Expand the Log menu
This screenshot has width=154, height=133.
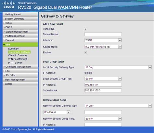click(x=20, y=71)
